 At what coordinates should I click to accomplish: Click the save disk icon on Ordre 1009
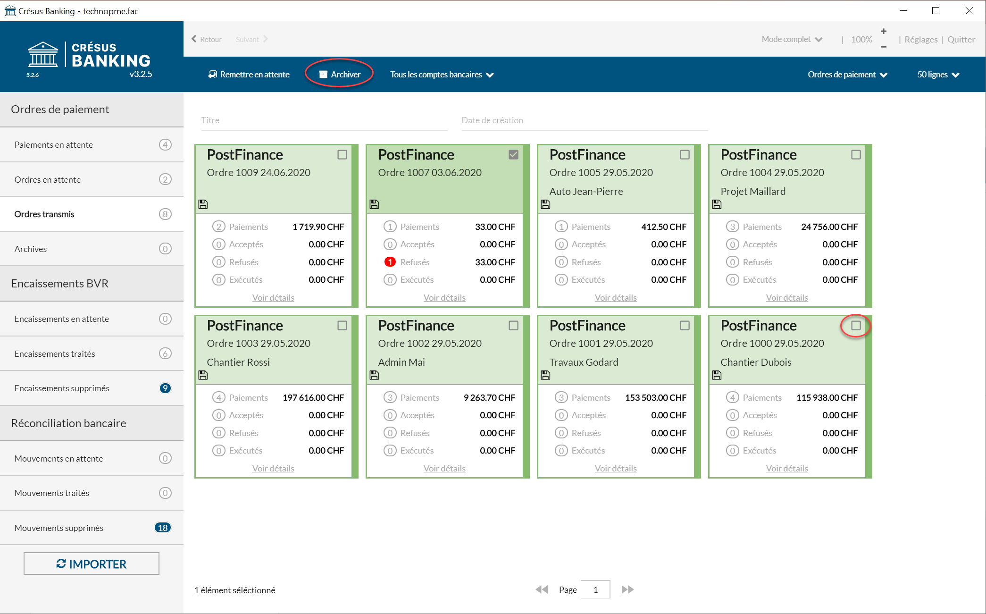coord(203,204)
